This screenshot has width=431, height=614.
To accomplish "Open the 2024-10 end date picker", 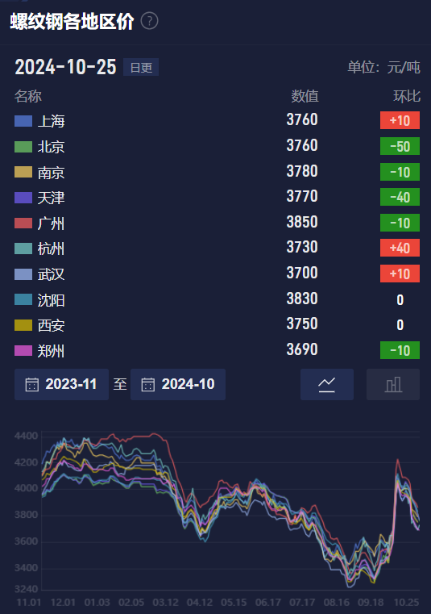I will pyautogui.click(x=178, y=384).
